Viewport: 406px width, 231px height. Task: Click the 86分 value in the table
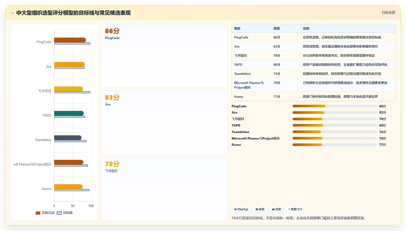click(277, 37)
